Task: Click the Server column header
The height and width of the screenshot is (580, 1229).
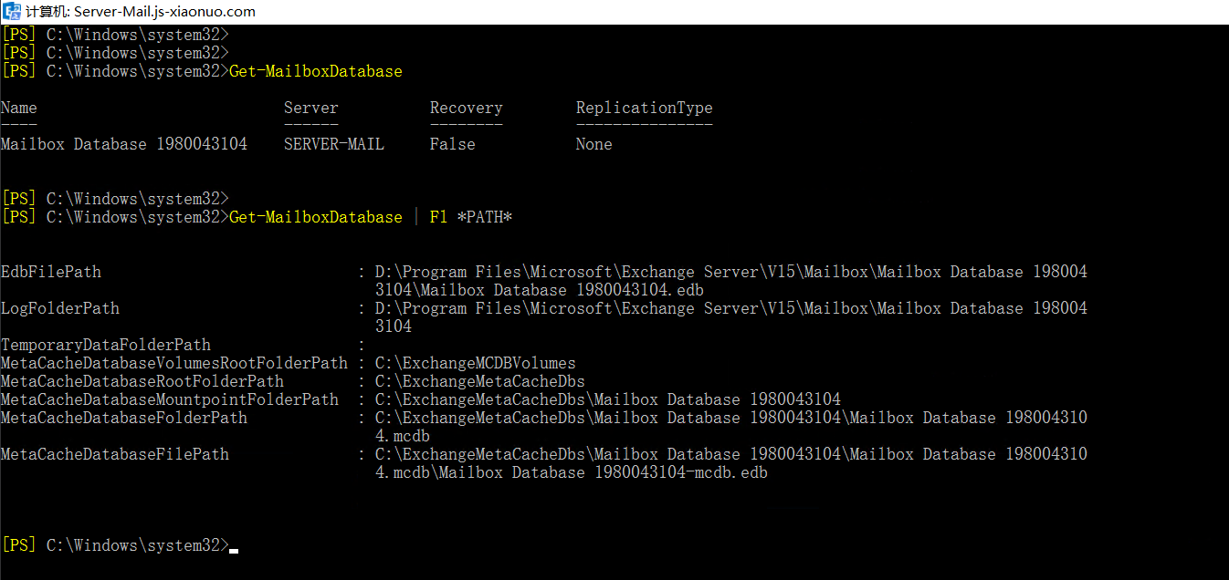Action: 311,108
